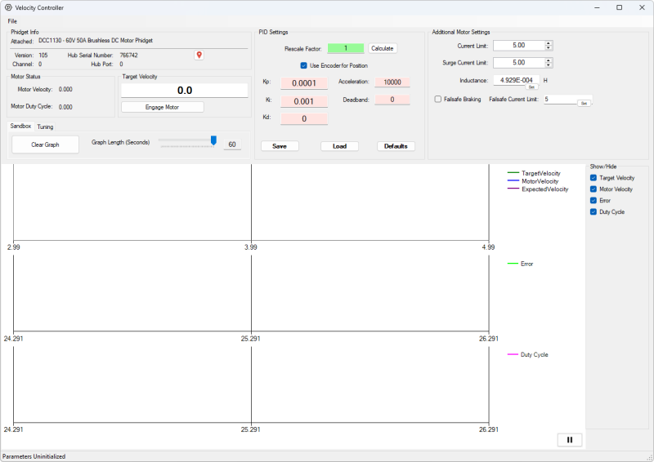Close the Velocity Controller window
Screen dimensions: 654x462
click(x=642, y=7)
